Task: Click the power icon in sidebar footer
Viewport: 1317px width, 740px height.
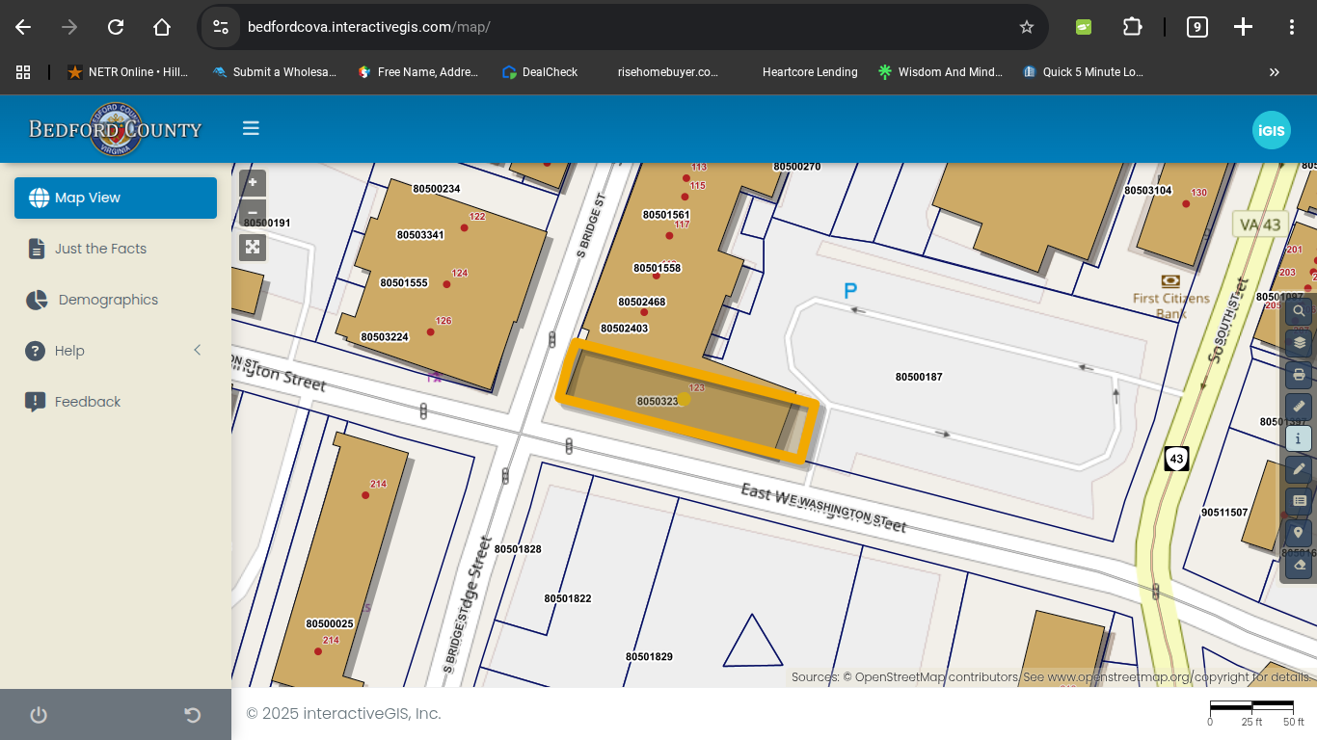Action: pos(39,715)
